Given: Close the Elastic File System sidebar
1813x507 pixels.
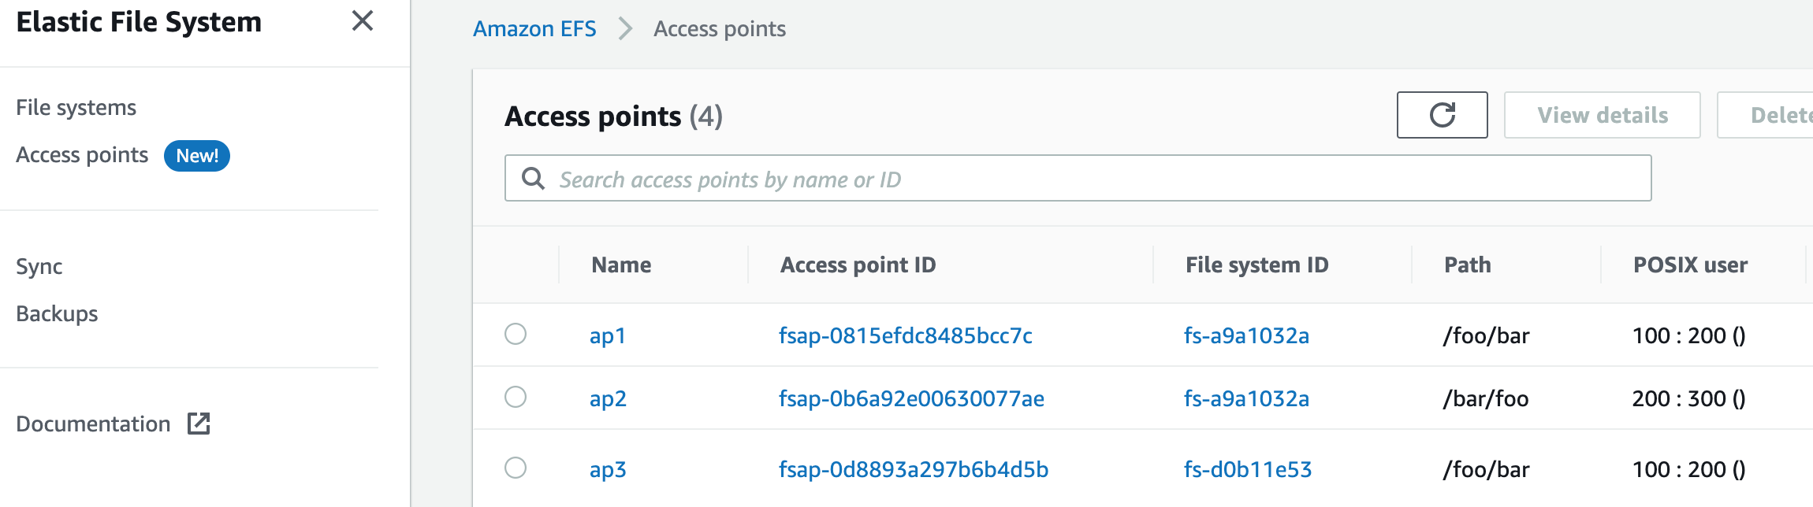Looking at the screenshot, I should click(362, 22).
